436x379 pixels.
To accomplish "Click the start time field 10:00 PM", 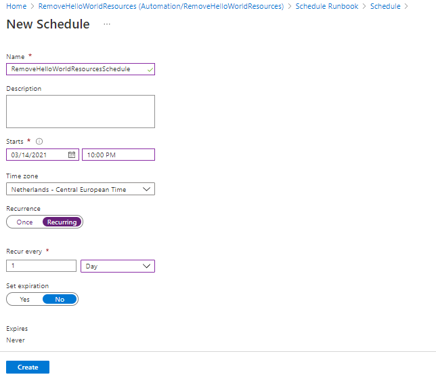I will 118,155.
